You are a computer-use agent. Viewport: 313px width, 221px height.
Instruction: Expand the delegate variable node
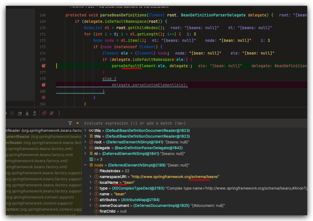(85, 148)
